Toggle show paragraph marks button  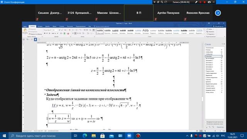(93, 30)
